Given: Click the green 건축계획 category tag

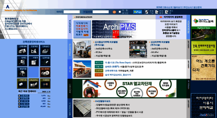Looking at the screenshot, I should click(99, 71).
